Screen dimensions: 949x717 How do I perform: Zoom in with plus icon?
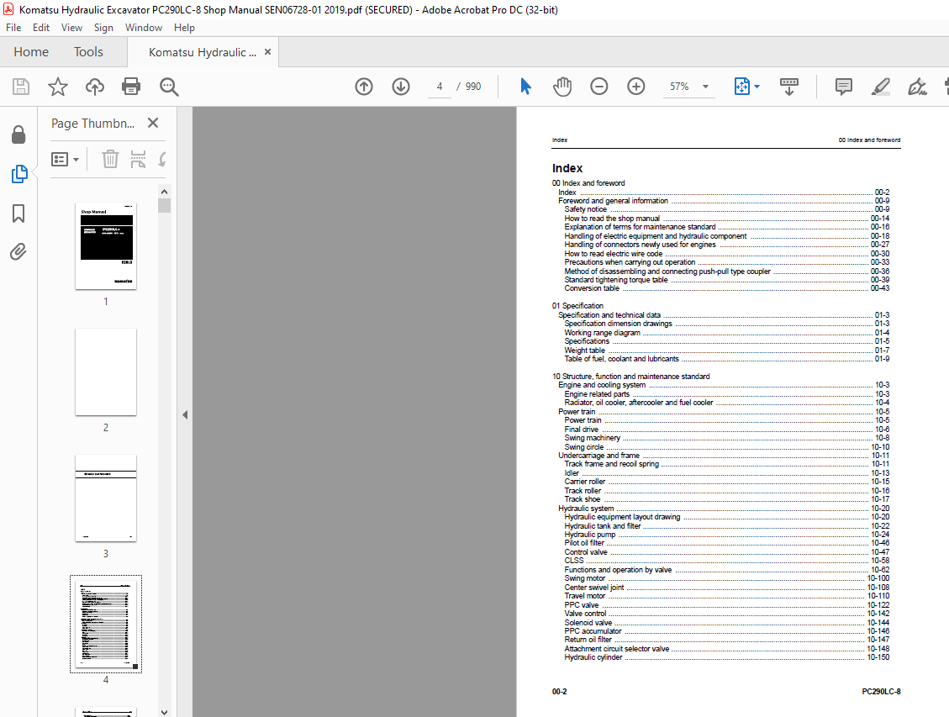636,87
